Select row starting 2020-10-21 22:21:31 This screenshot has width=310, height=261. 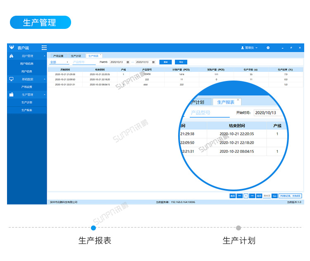[175, 85]
